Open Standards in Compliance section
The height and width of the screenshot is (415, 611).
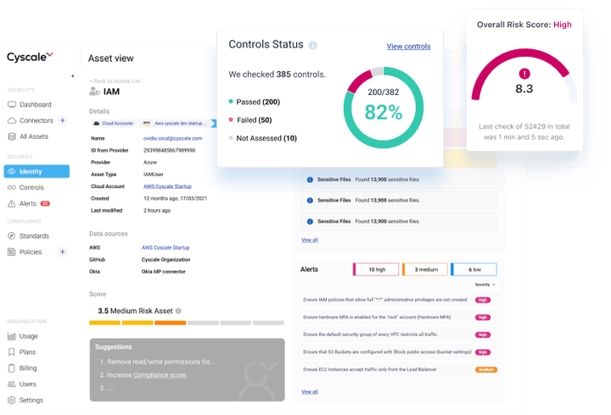click(34, 236)
